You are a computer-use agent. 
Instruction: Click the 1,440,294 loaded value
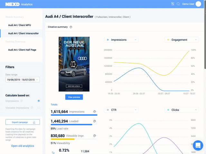pyautogui.click(x=59, y=121)
